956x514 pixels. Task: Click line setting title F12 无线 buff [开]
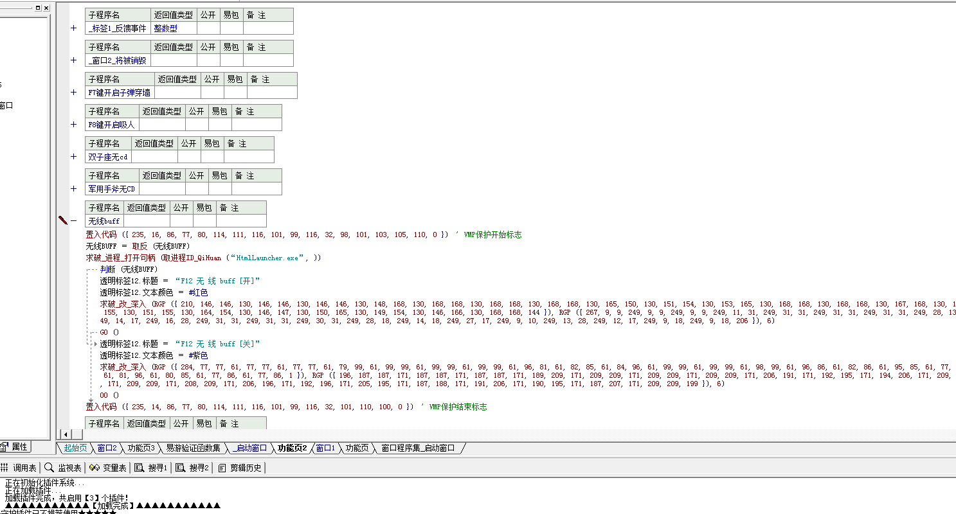180,280
